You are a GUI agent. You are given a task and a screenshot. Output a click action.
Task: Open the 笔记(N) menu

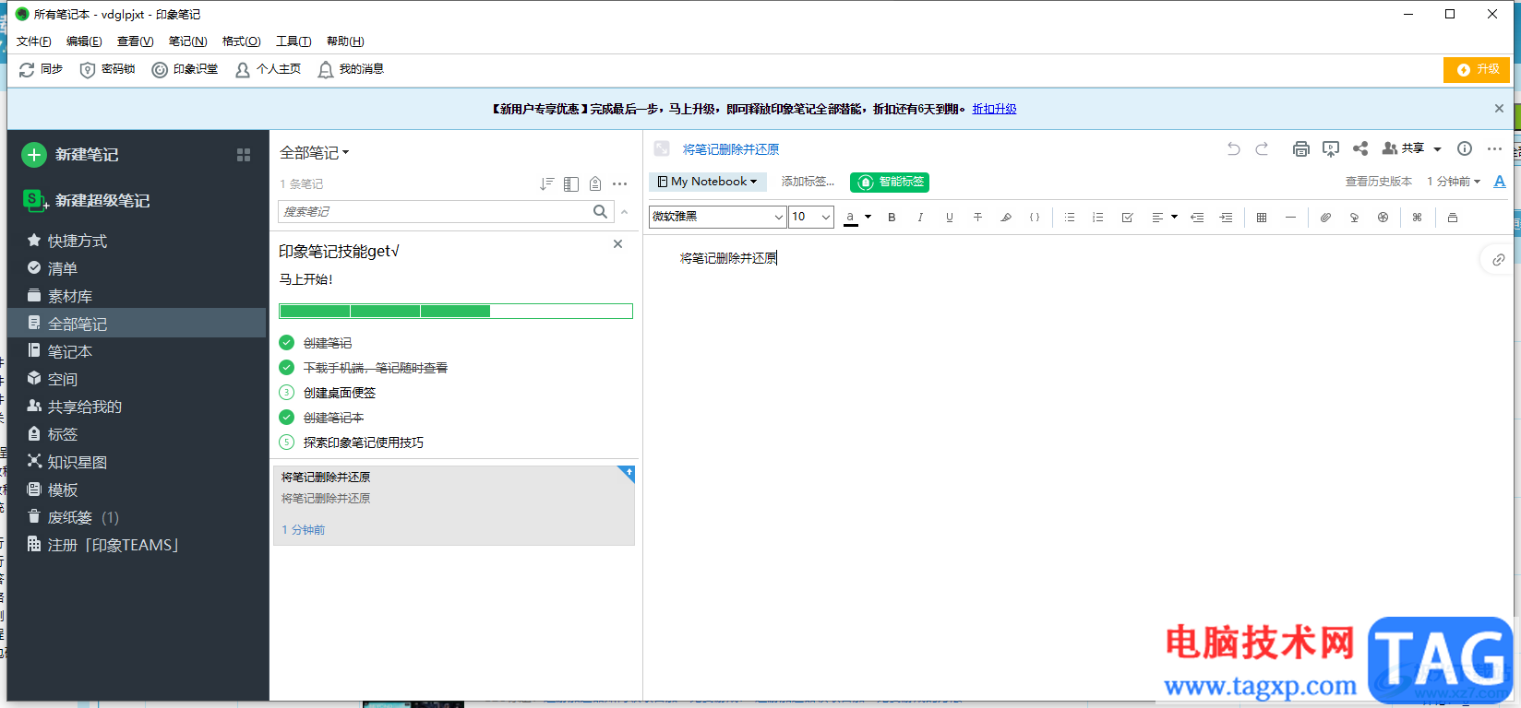(x=187, y=41)
